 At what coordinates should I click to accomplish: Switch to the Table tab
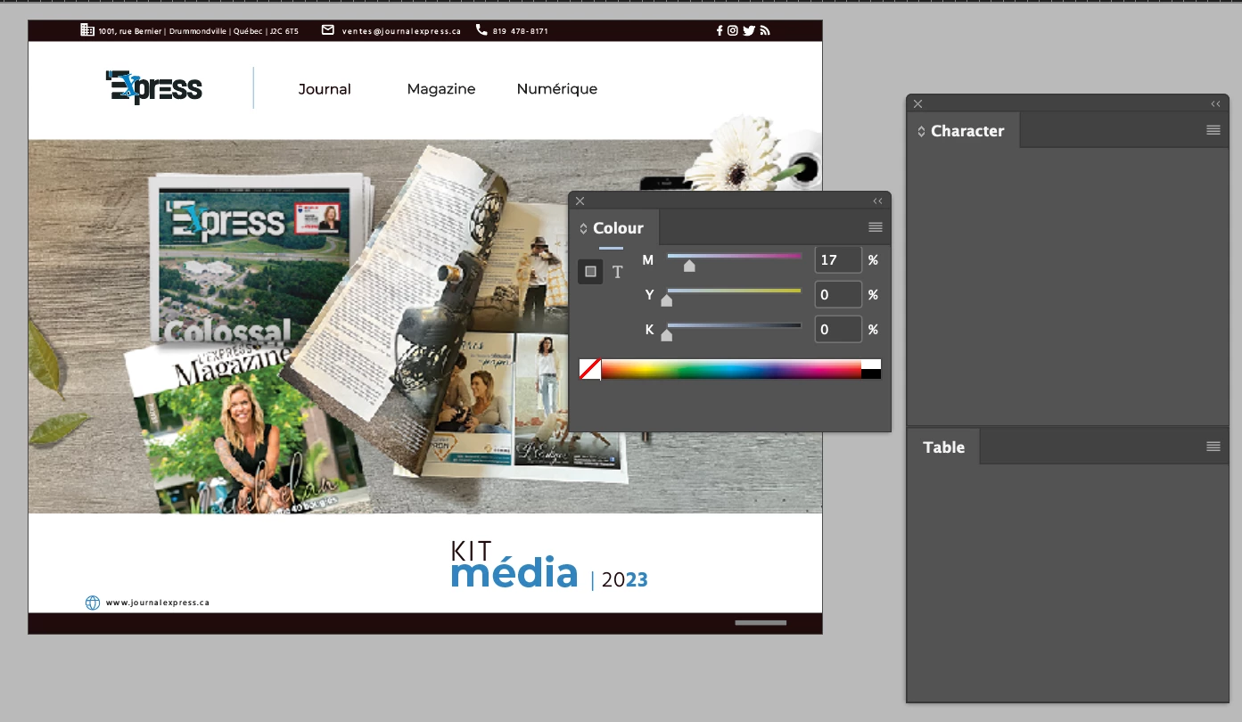coord(943,447)
